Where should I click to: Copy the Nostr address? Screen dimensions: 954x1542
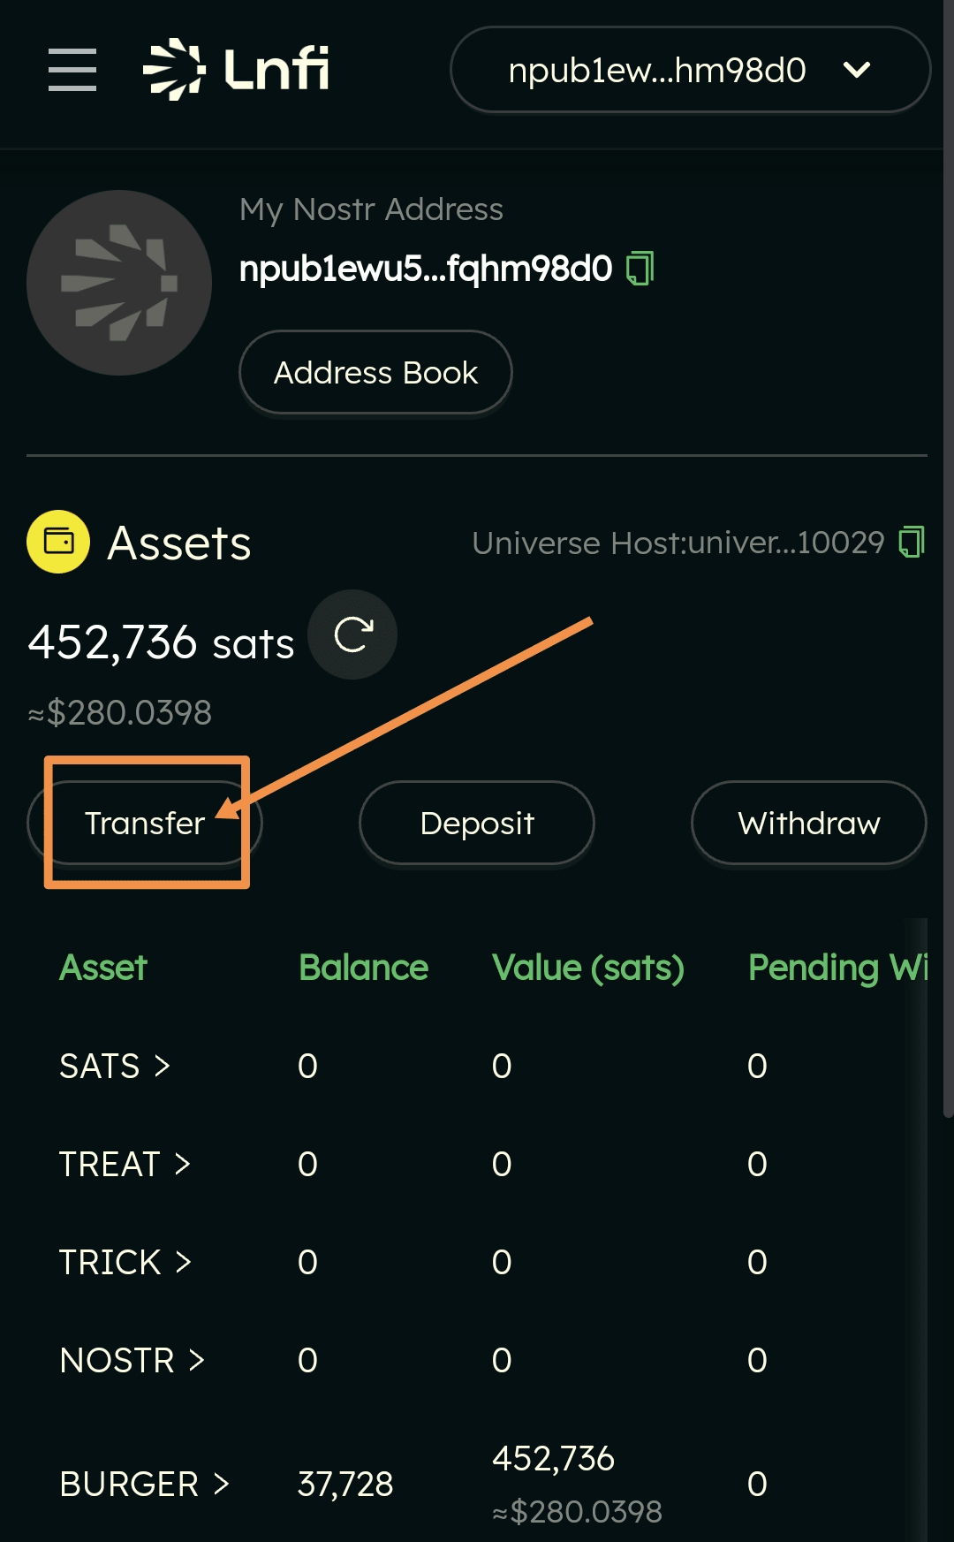coord(640,269)
